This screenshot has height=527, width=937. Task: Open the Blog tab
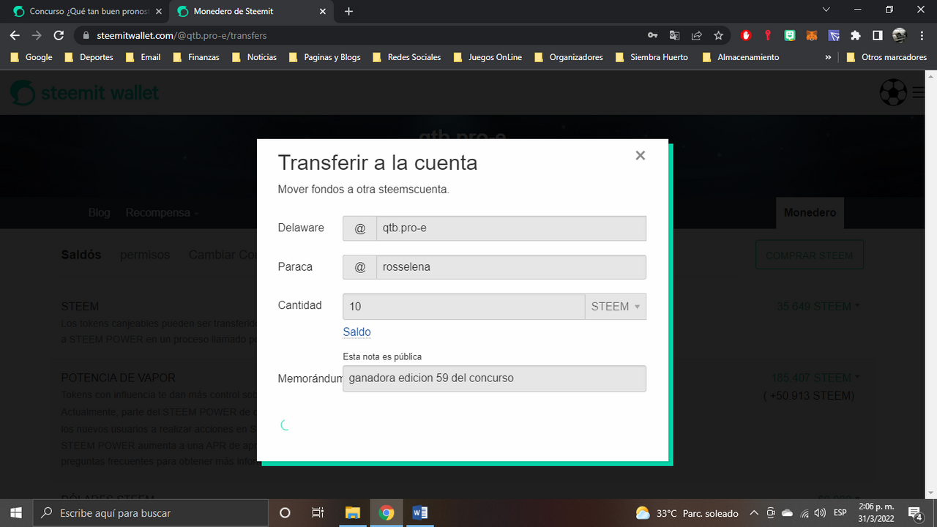click(x=99, y=212)
